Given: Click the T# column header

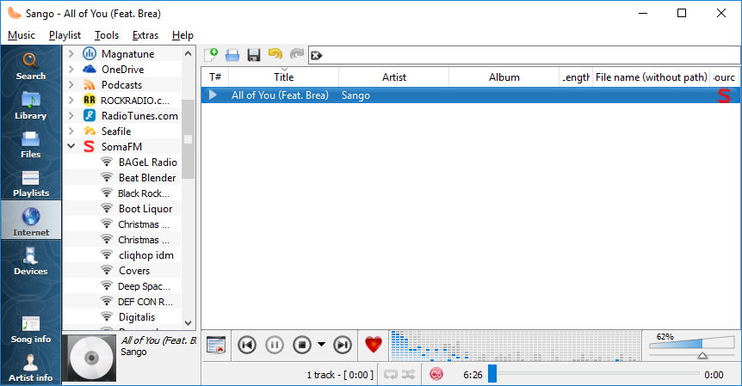Looking at the screenshot, I should point(215,77).
